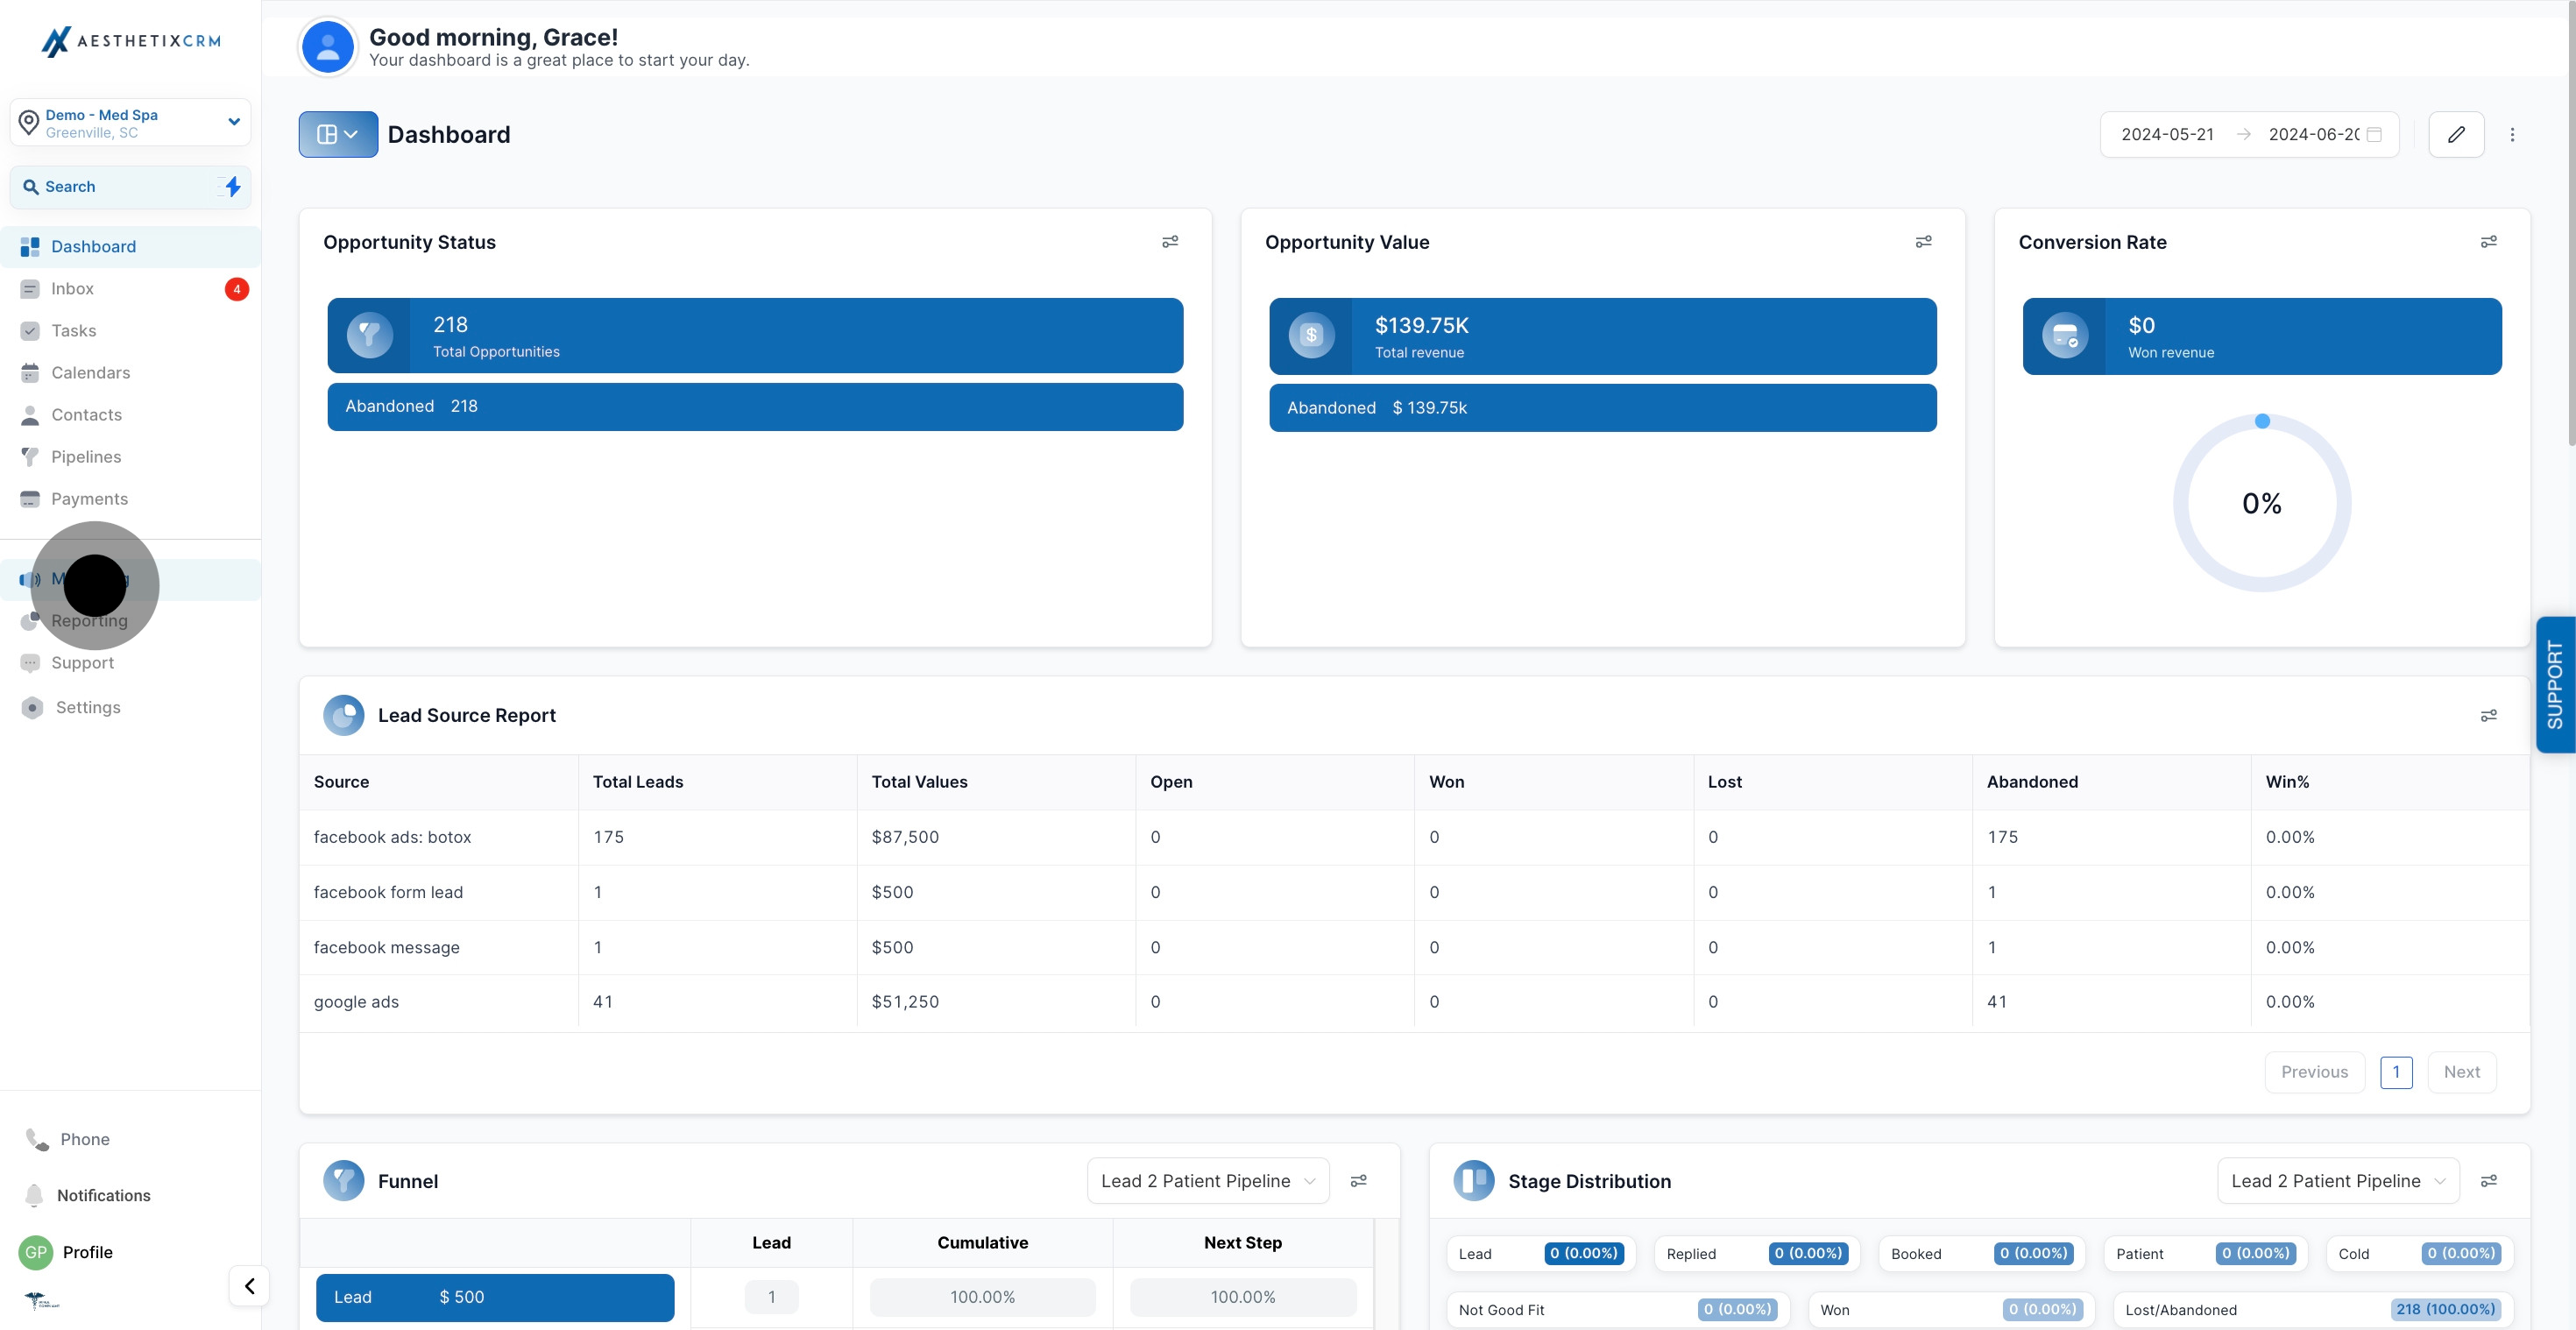Click the pencil edit dashboard icon
The width and height of the screenshot is (2576, 1330).
[2456, 134]
